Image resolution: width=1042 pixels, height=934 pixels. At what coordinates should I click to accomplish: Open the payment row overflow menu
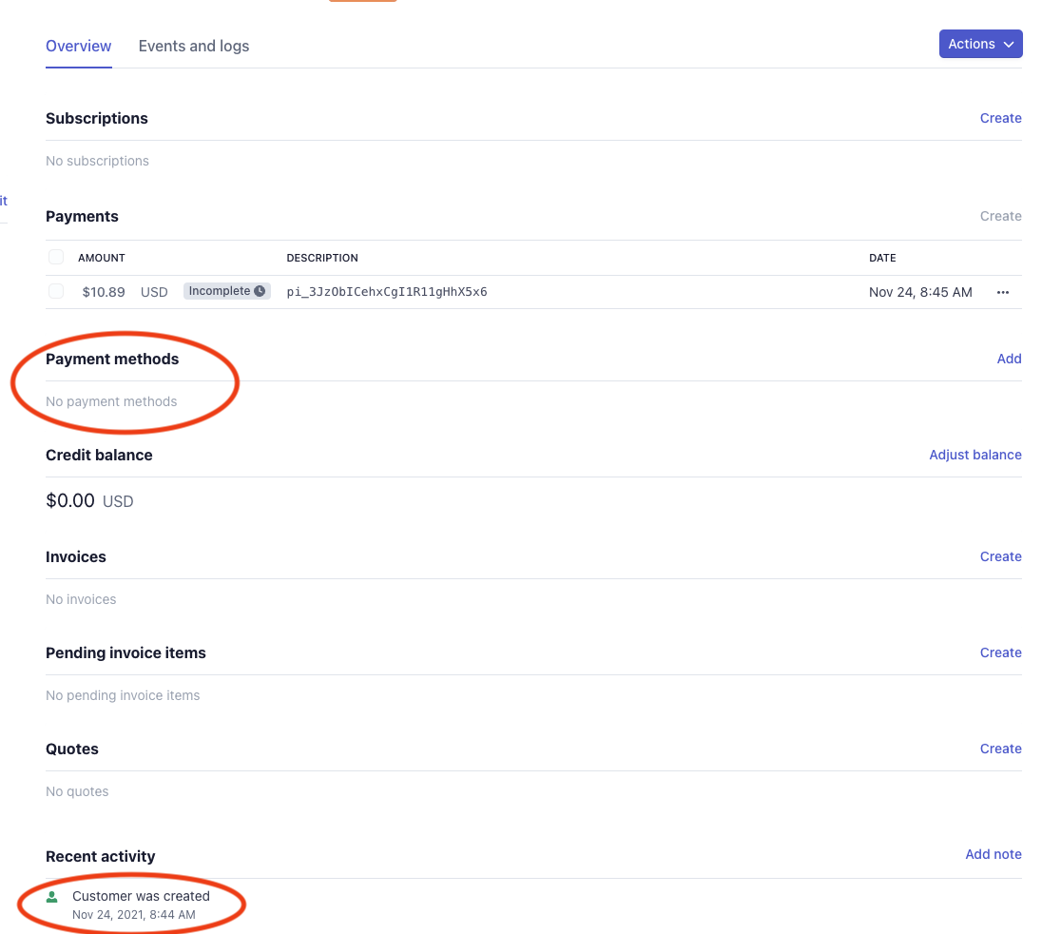(1003, 292)
